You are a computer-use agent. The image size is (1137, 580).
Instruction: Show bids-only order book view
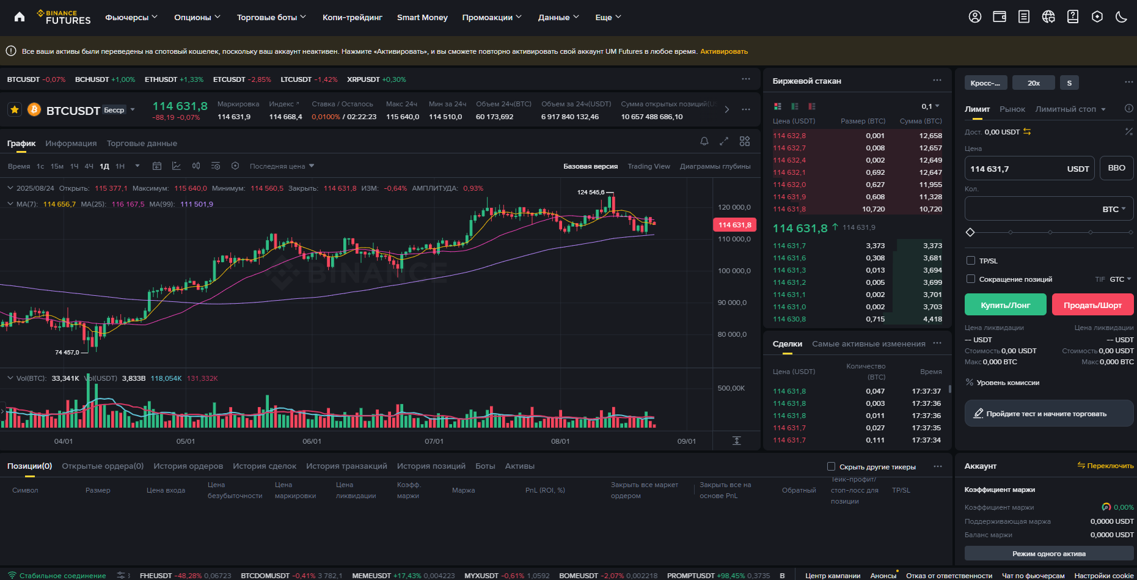coord(795,106)
